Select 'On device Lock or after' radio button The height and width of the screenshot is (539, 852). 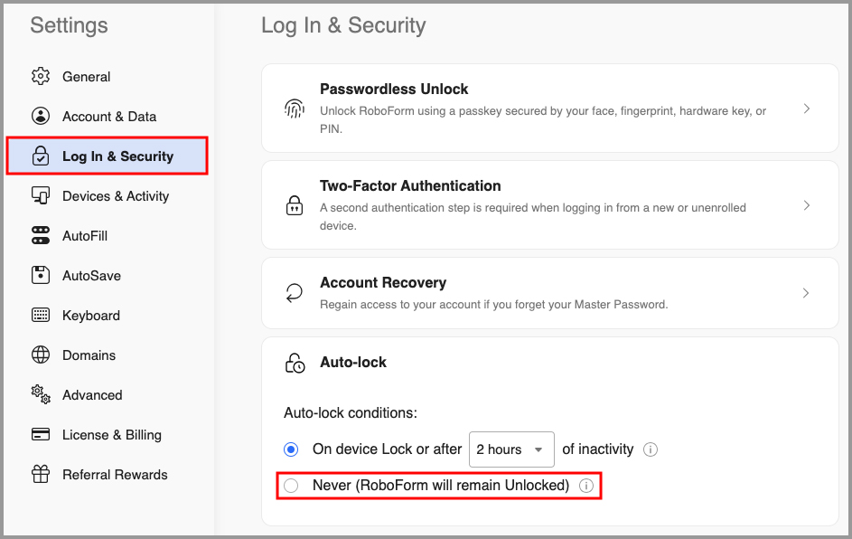[291, 449]
